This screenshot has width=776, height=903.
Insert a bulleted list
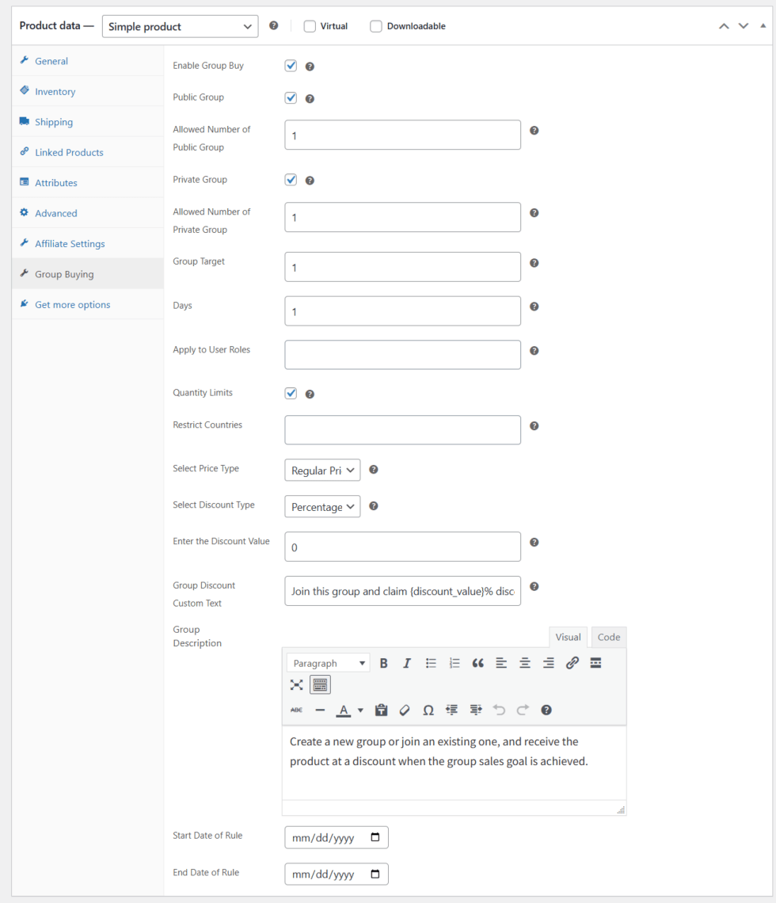(x=431, y=663)
